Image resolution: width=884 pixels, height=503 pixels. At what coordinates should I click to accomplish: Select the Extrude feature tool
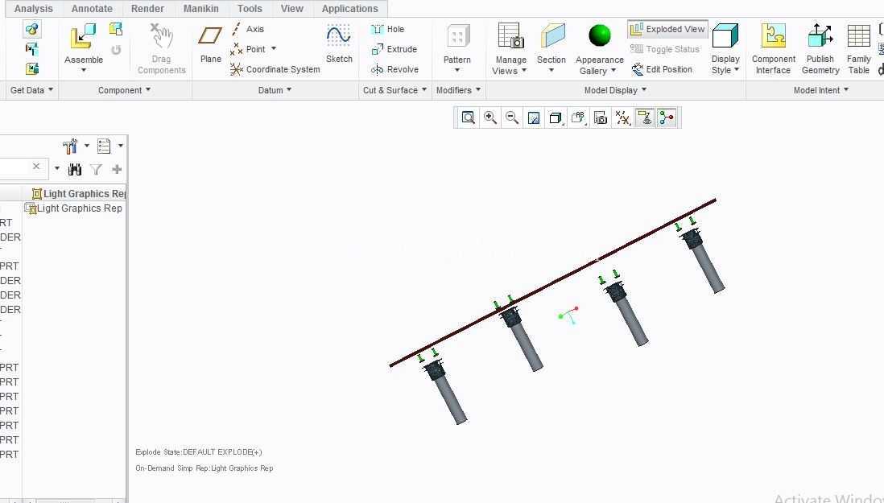[x=394, y=50]
